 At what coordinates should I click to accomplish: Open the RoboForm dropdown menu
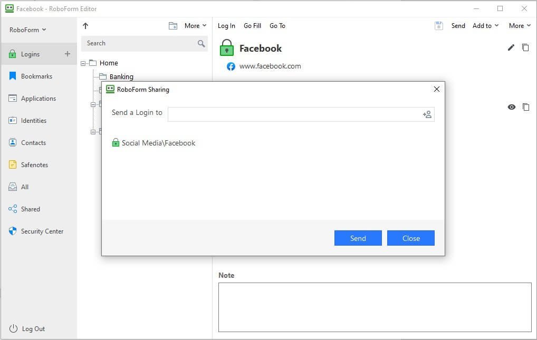coord(27,30)
